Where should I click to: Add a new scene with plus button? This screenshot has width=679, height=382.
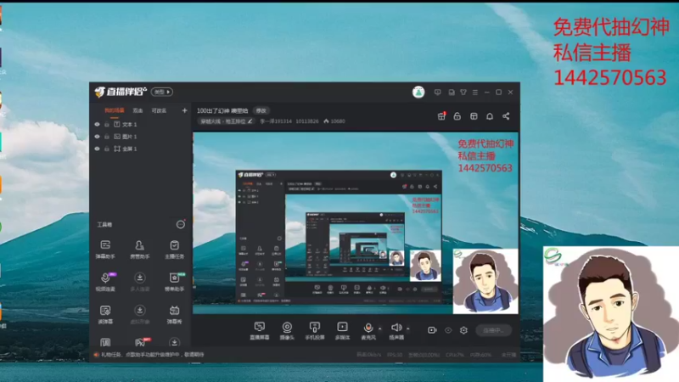coord(184,110)
